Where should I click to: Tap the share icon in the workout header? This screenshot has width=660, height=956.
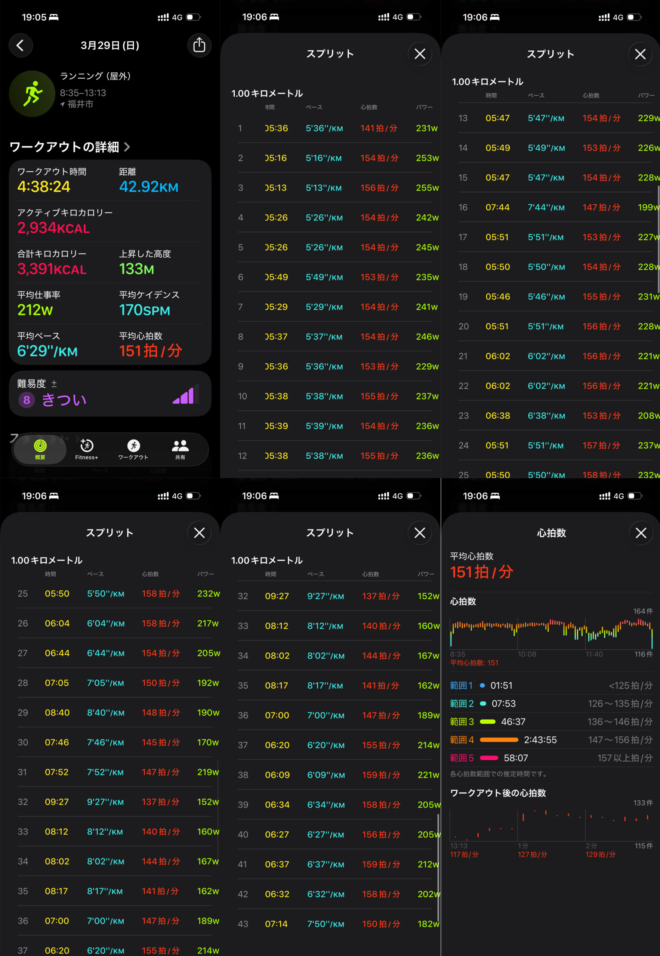coord(199,45)
